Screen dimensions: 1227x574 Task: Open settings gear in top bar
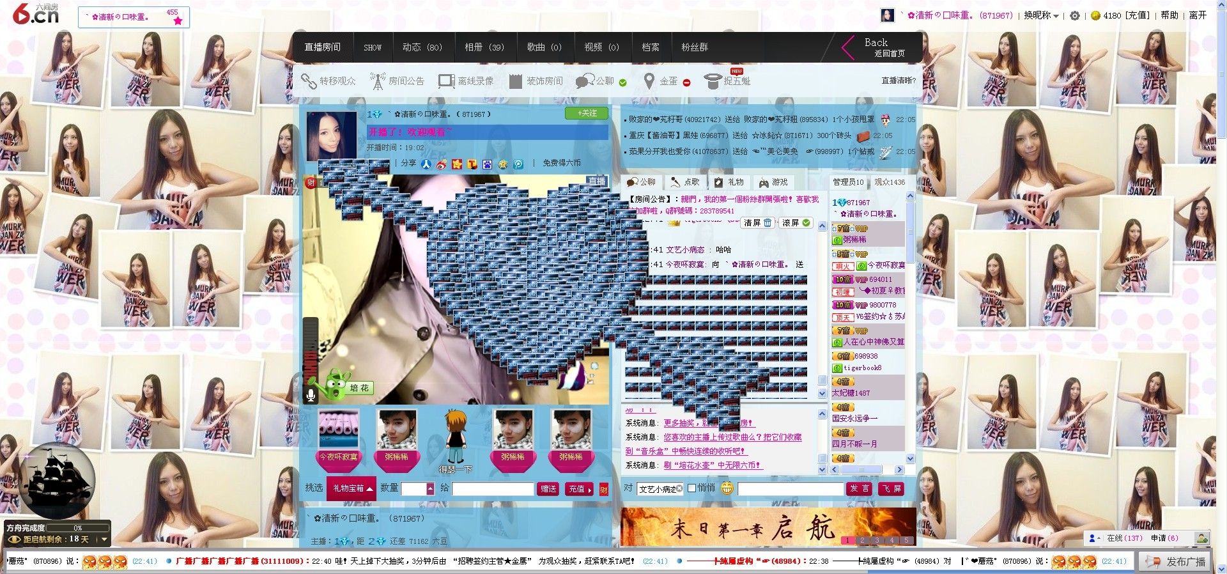[1075, 15]
